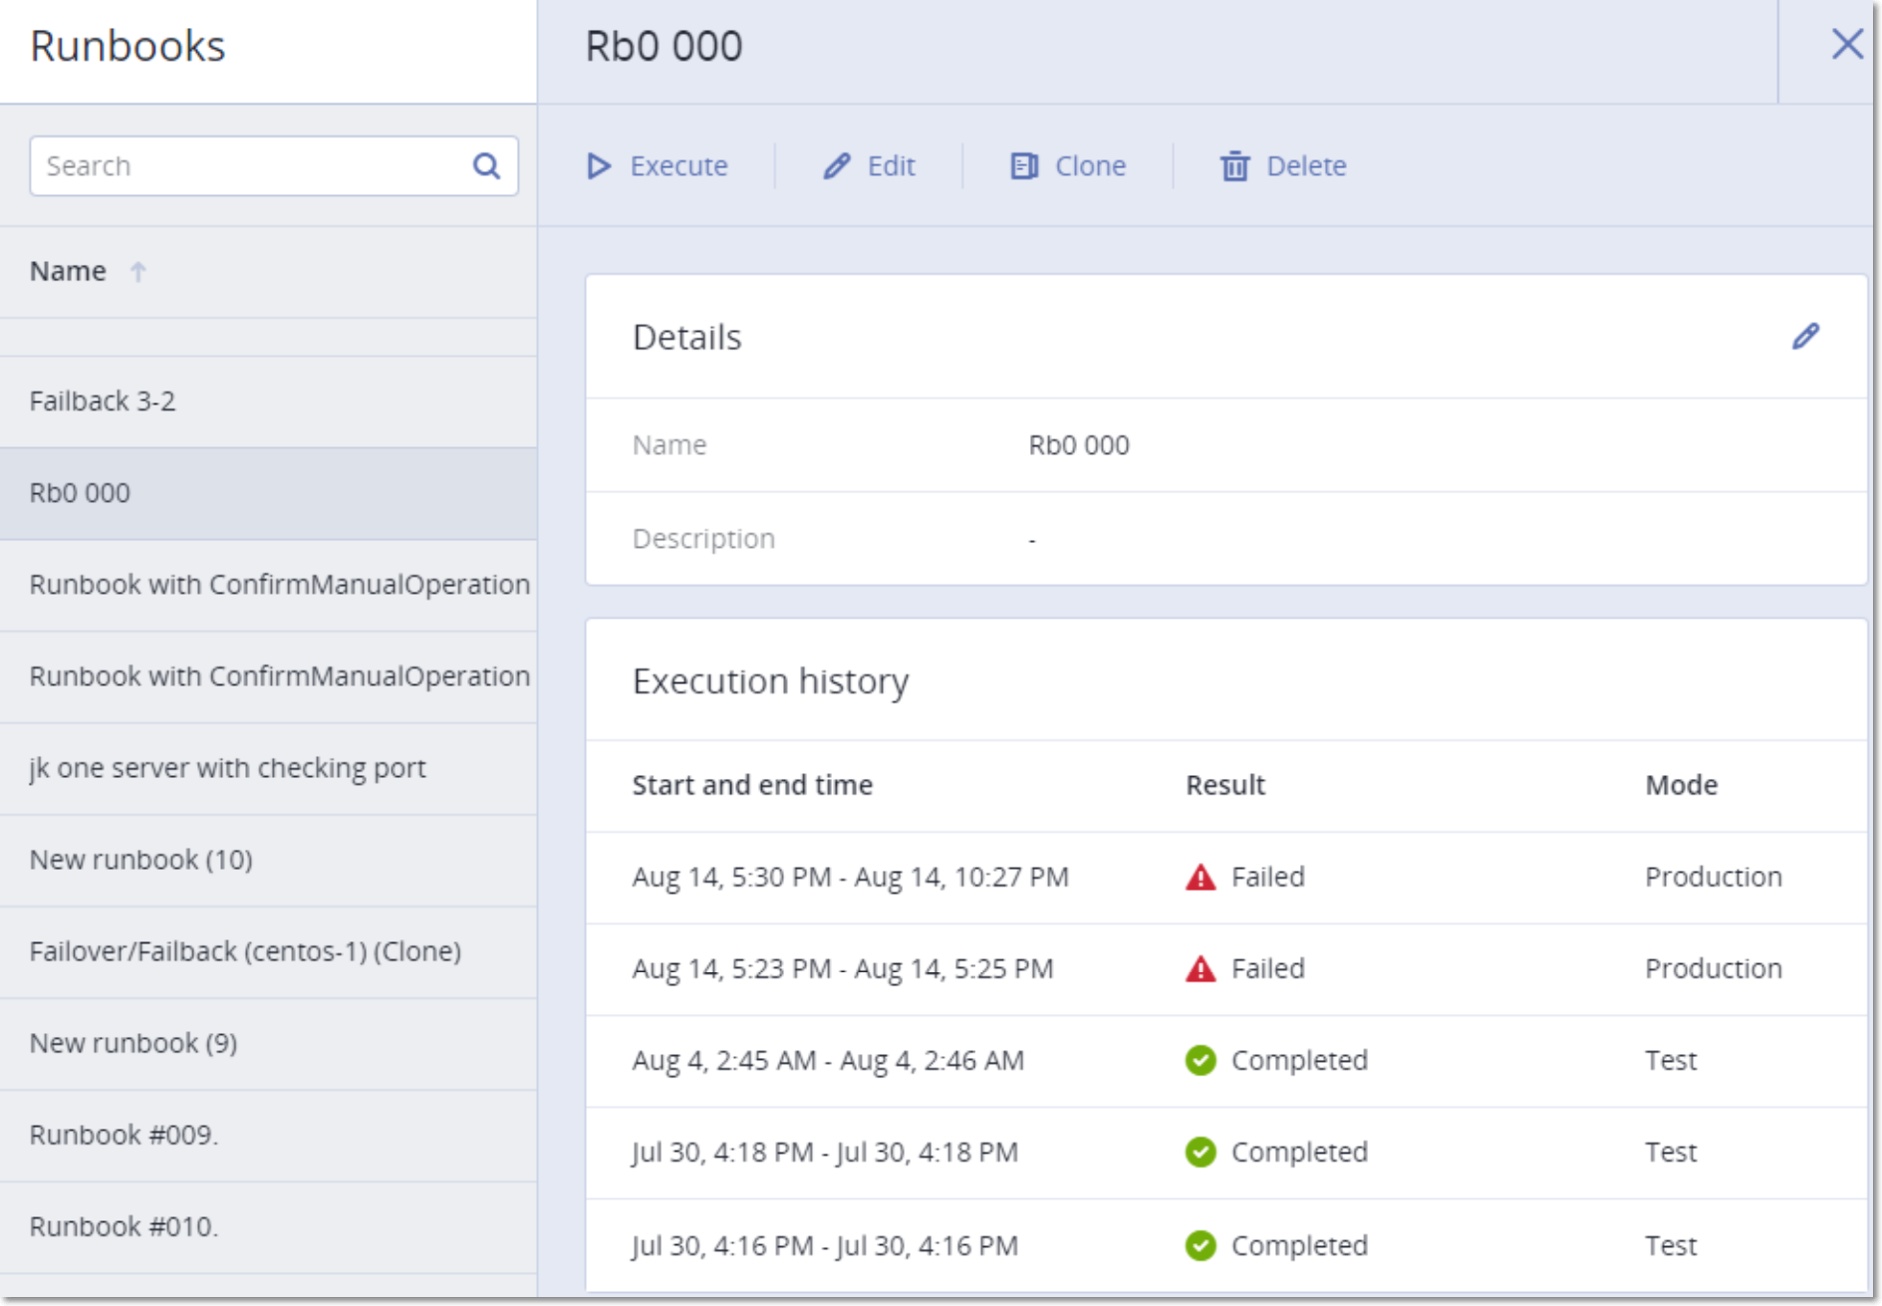Select New runbook (10)

click(x=140, y=860)
